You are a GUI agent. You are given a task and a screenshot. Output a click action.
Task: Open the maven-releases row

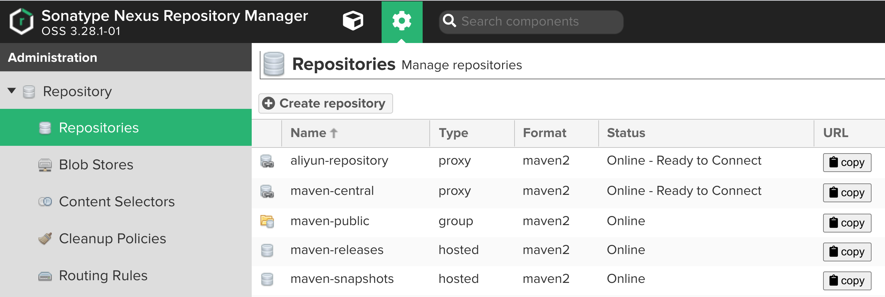[x=568, y=251]
